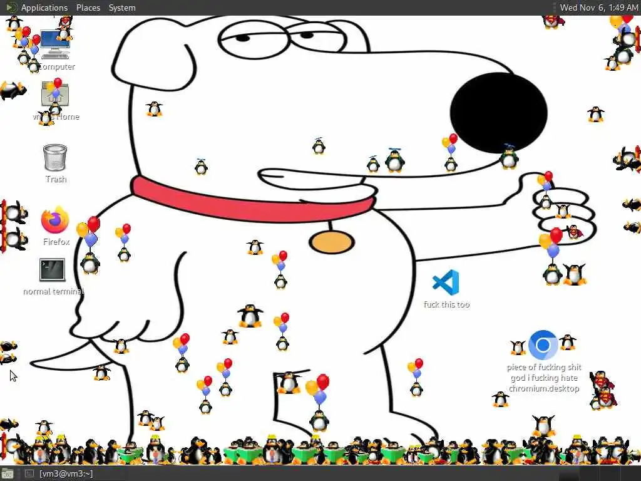This screenshot has height=481, width=641.
Task: Open the Places menu
Action: click(x=88, y=8)
